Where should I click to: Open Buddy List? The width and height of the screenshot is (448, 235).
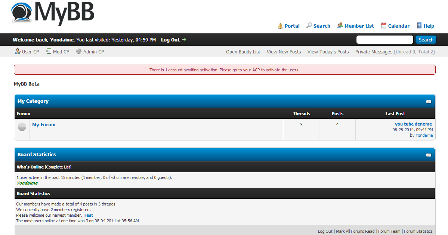pos(243,52)
